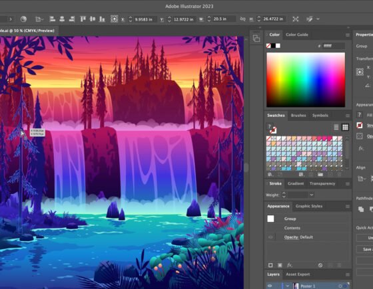Select the Contents row in Appearance panel
Image resolution: width=373 pixels, height=289 pixels.
[308, 228]
